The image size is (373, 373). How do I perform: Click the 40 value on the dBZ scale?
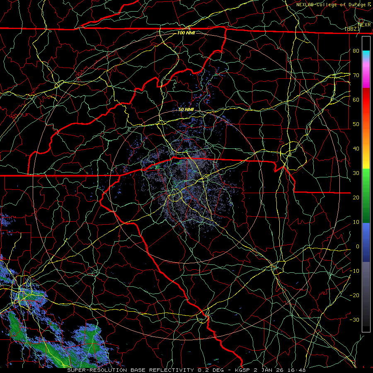pyautogui.click(x=356, y=149)
